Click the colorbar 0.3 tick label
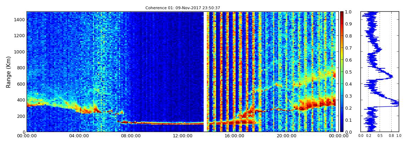This screenshot has height=144, width=408. (348, 96)
